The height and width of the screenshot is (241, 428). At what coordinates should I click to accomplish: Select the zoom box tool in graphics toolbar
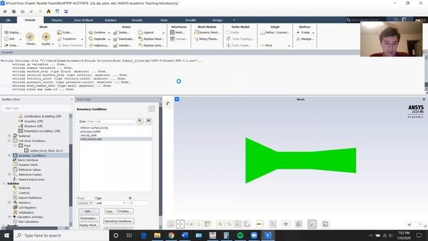coord(199,224)
